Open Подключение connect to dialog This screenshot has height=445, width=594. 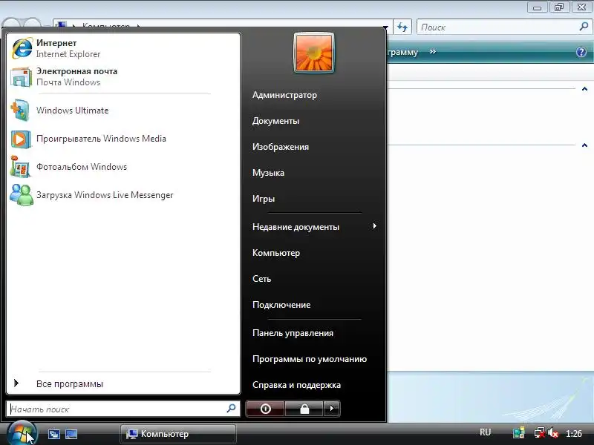[x=281, y=305]
